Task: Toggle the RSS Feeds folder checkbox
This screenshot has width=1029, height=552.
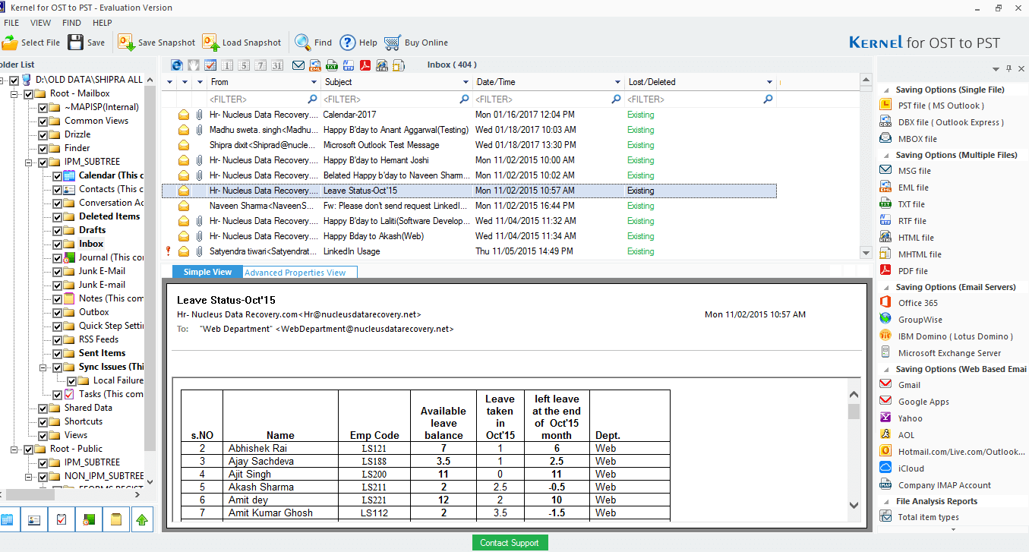Action: point(58,339)
